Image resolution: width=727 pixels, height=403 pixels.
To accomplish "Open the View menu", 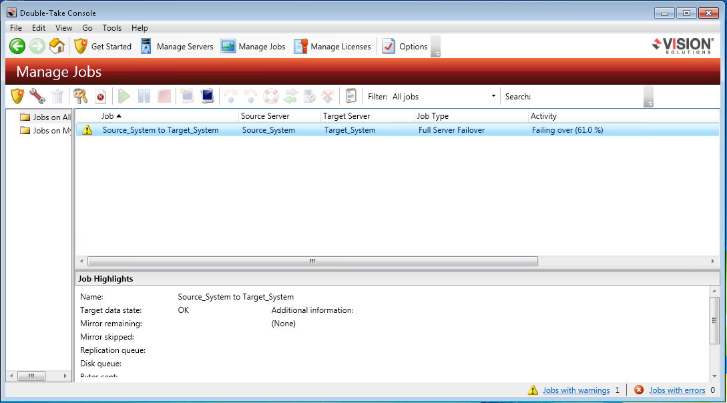I will pyautogui.click(x=64, y=28).
